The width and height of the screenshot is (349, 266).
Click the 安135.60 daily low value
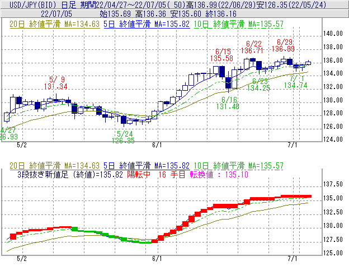pos(186,14)
